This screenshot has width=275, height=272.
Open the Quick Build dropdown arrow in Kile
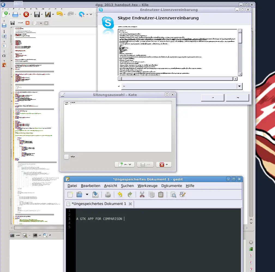[91, 14]
